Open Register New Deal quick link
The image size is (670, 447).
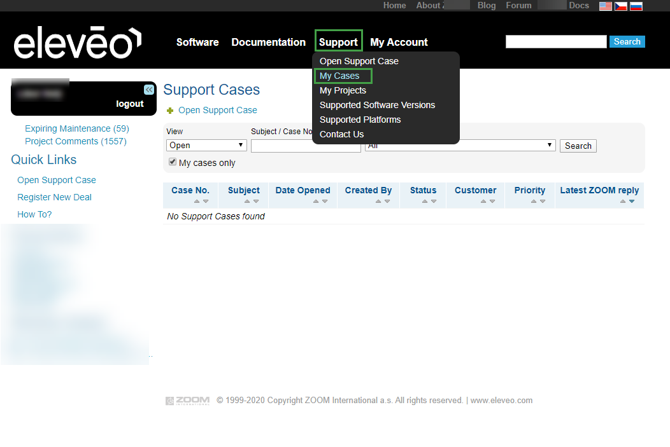click(54, 197)
